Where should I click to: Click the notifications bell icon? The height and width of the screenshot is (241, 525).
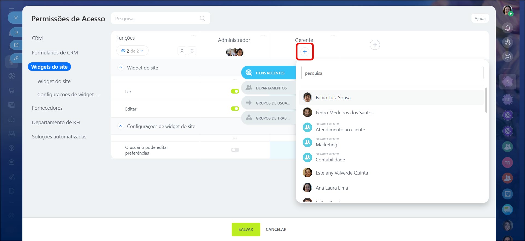[x=508, y=28]
